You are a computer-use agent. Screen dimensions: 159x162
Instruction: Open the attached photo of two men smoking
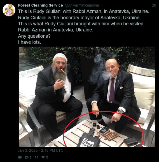pos(87,96)
